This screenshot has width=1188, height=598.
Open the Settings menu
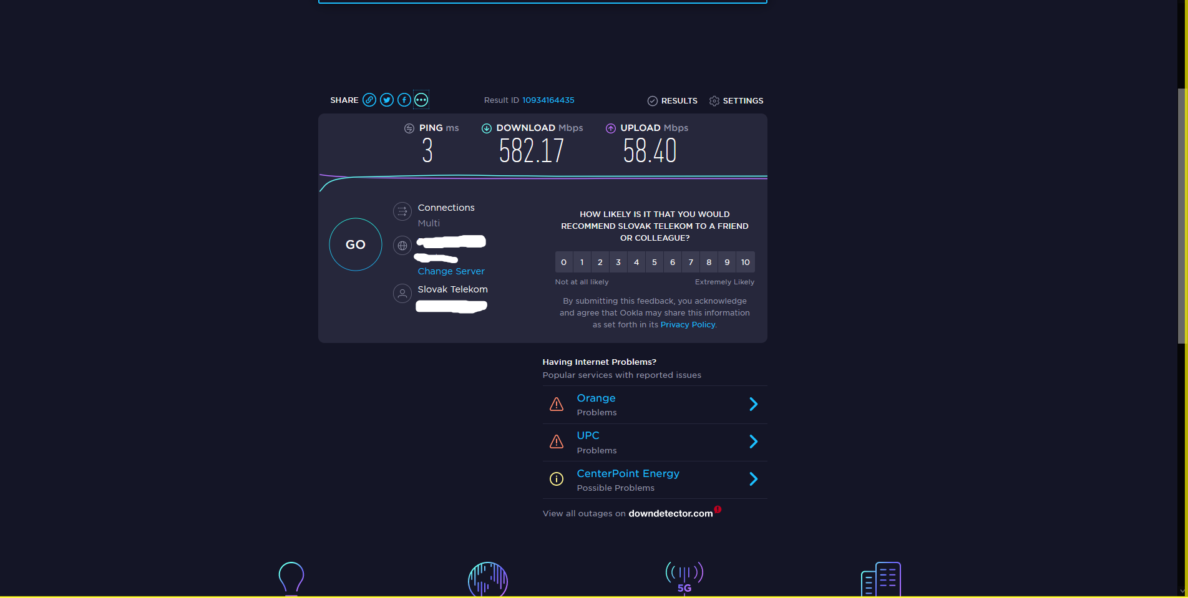[x=736, y=101]
